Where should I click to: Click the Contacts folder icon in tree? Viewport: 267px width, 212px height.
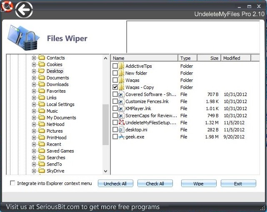point(42,58)
